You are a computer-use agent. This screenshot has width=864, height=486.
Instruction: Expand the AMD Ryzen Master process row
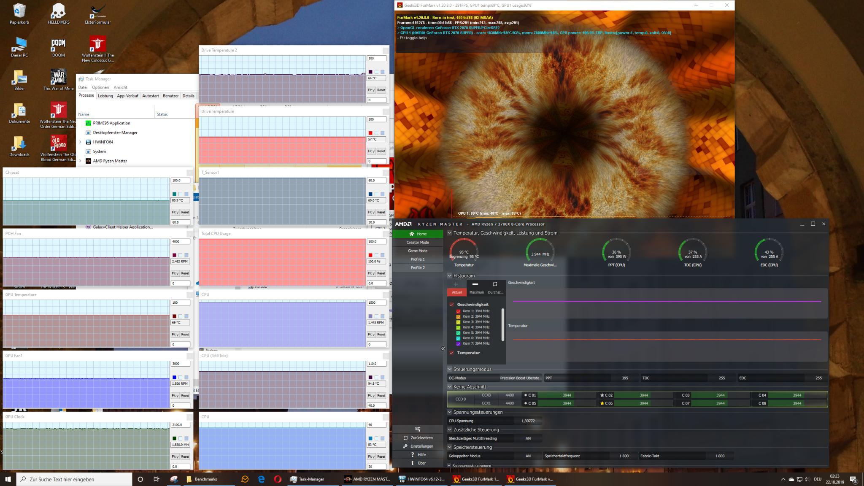coord(80,161)
